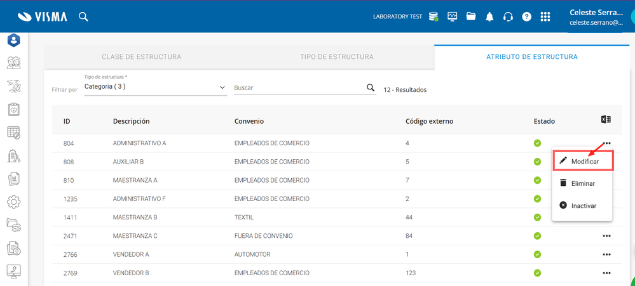Open the notifications bell
The width and height of the screenshot is (635, 286).
point(489,16)
